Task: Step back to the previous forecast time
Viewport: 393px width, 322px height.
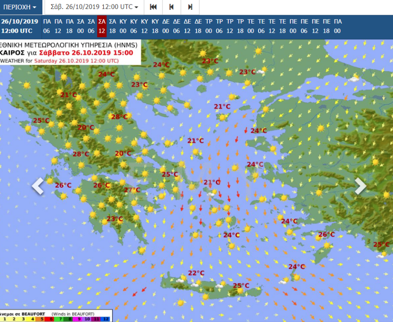Action: pyautogui.click(x=171, y=7)
